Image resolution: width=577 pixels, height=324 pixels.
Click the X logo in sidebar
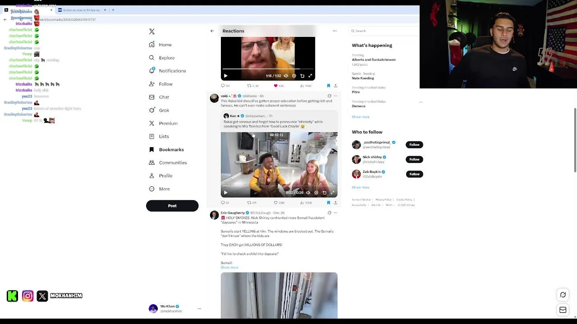point(152,31)
